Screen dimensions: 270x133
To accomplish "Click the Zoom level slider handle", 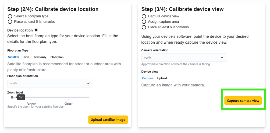I will pos(12,97).
